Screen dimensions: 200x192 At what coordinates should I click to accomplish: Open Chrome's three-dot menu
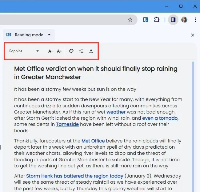[195, 20]
